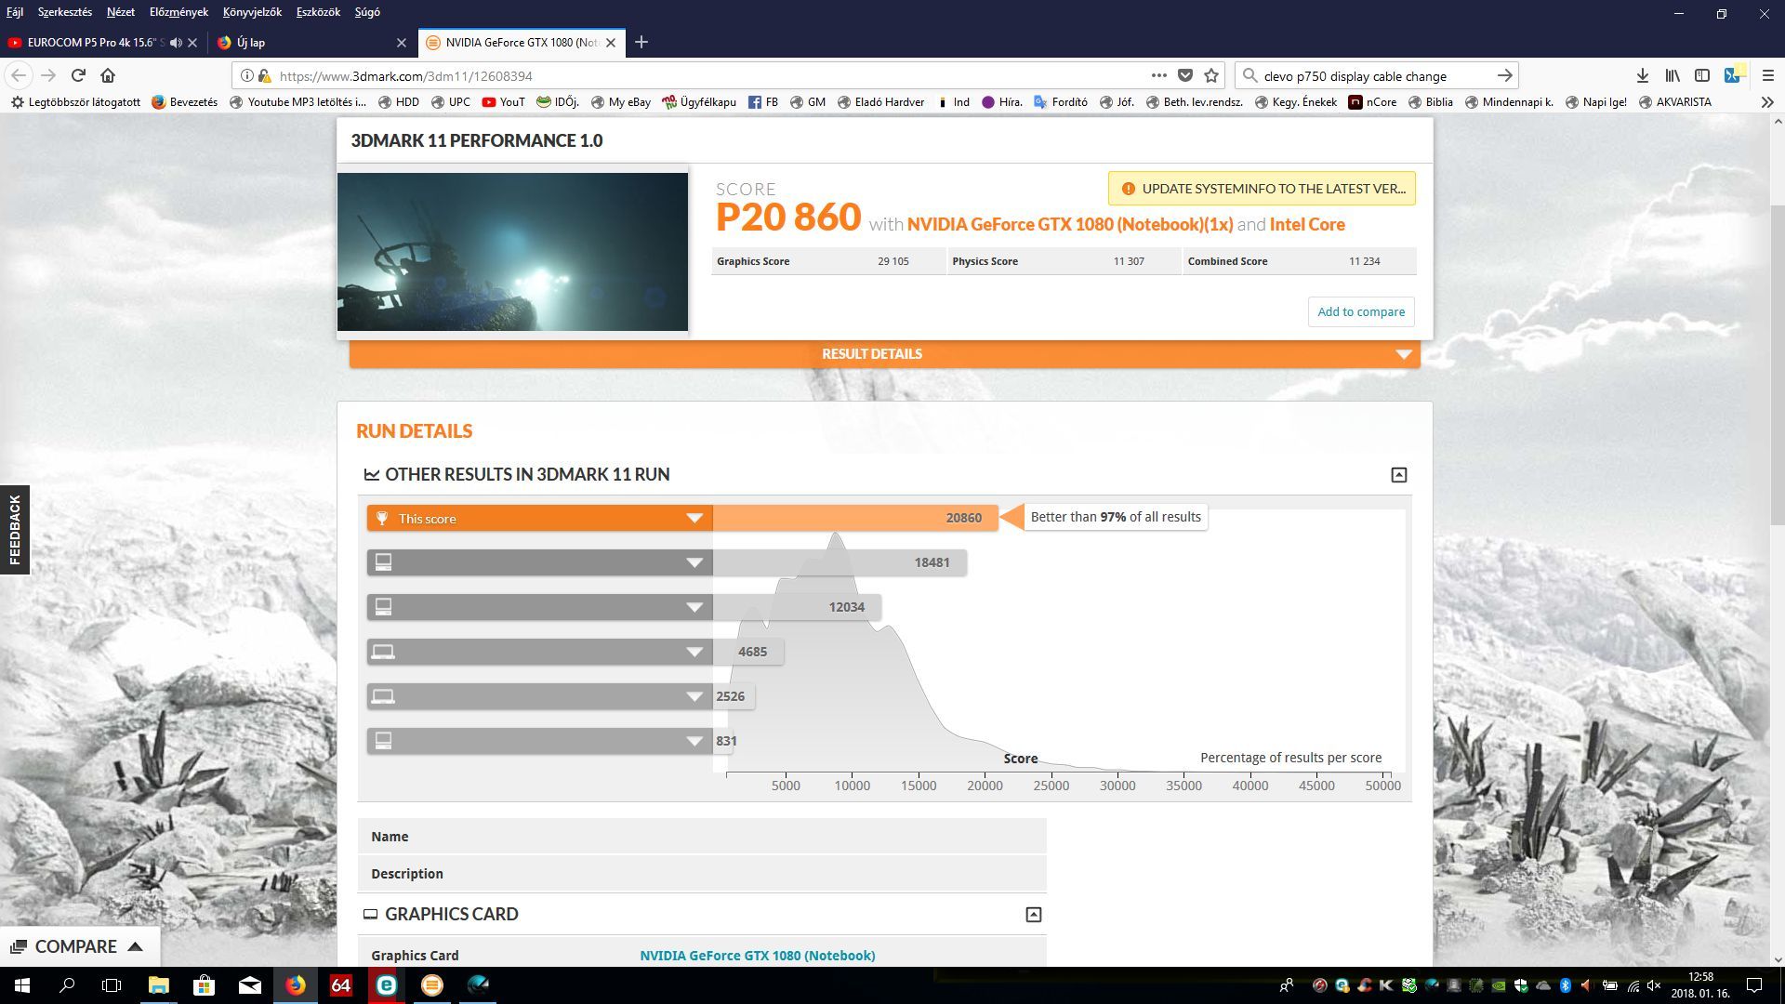Viewport: 1785px width, 1004px height.
Task: Open the Windows notification center
Action: (x=1754, y=985)
